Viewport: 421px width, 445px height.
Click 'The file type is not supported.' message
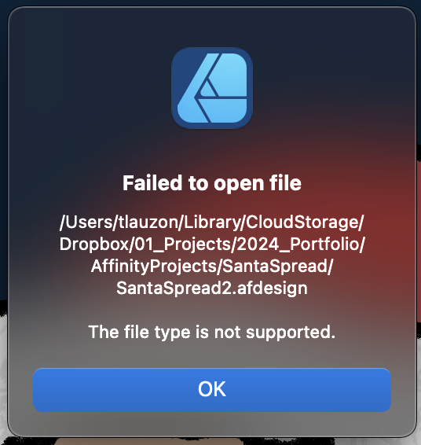click(212, 332)
